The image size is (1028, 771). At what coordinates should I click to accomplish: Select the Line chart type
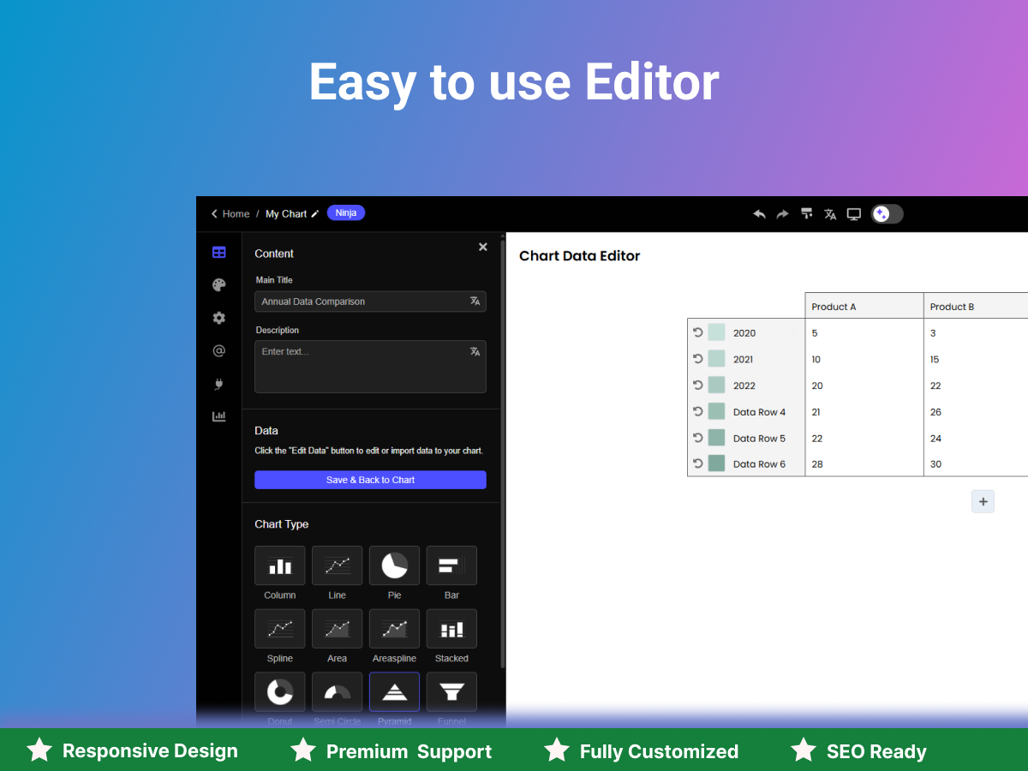coord(338,565)
